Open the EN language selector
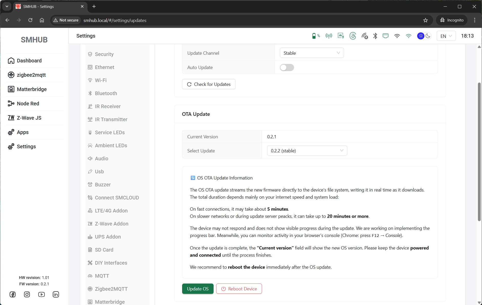Image resolution: width=482 pixels, height=305 pixels. point(446,36)
